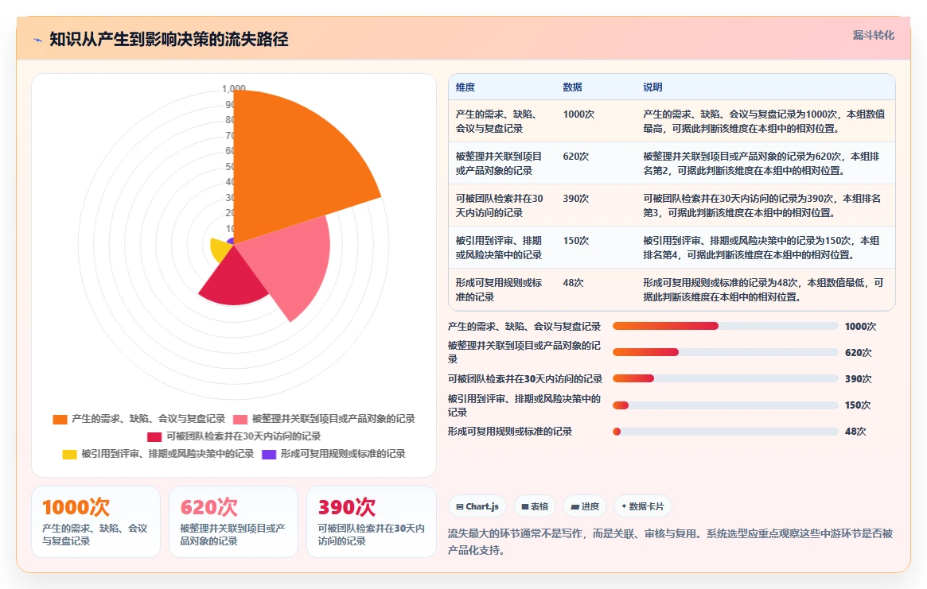Click the progress bar showing 150次
Screen dimensions: 927x589
click(x=726, y=405)
